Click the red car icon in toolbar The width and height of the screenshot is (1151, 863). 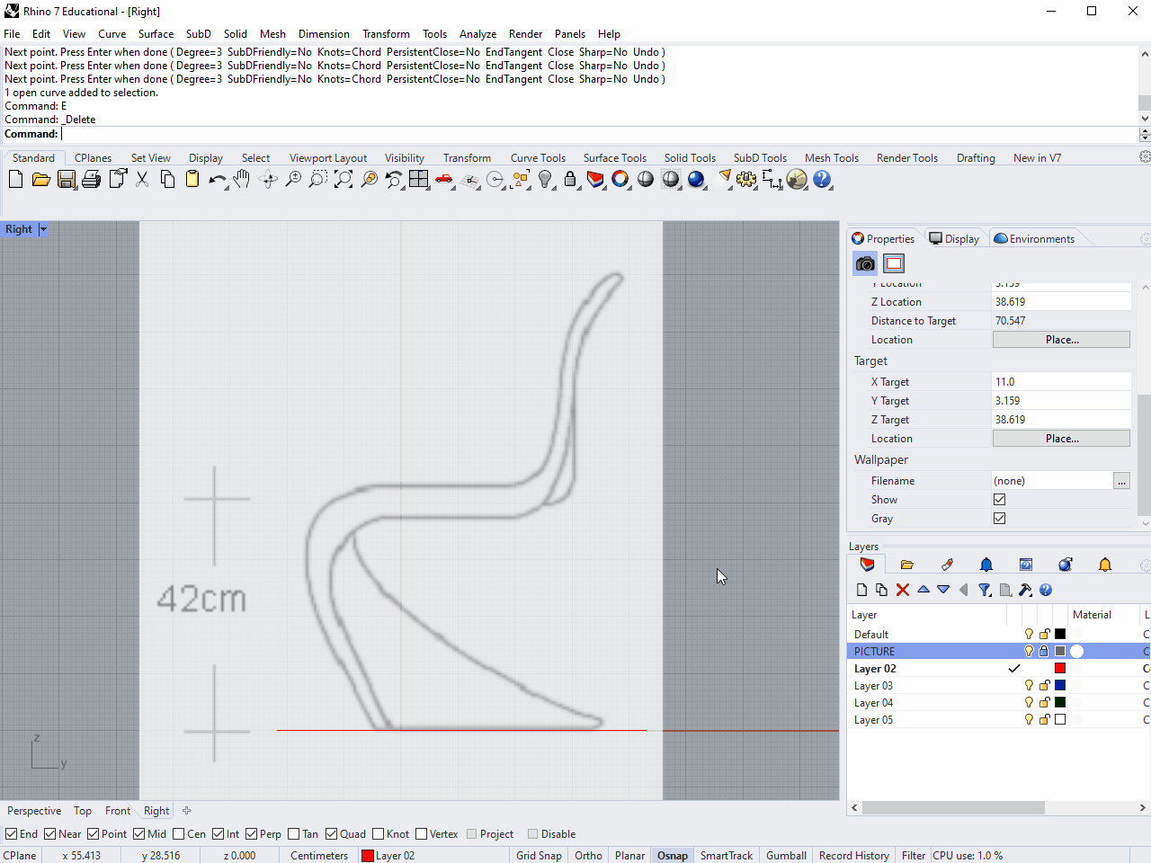point(444,179)
